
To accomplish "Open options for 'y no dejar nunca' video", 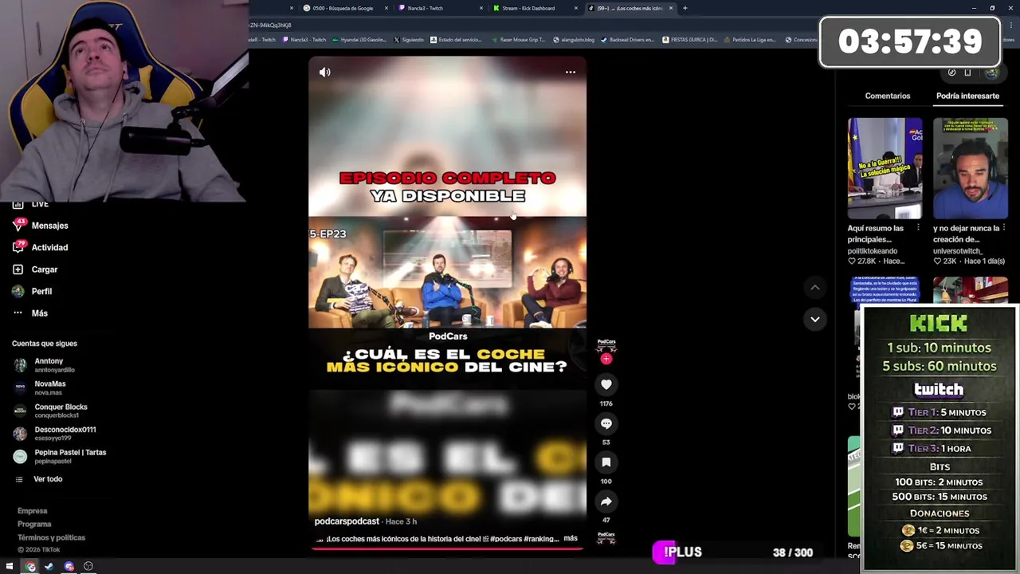I will [x=1004, y=228].
